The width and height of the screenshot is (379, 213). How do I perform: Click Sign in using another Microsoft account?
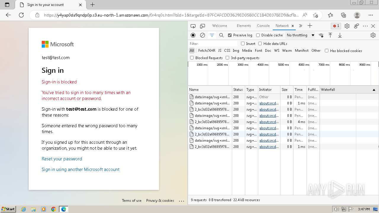tap(81, 170)
